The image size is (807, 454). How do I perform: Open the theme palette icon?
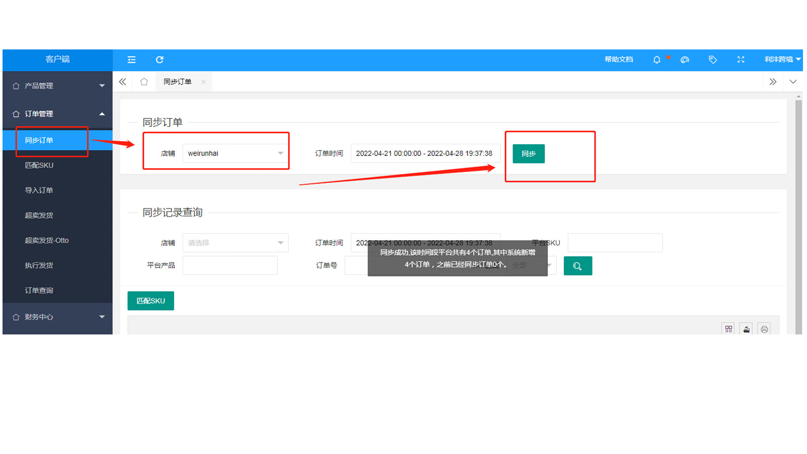[684, 60]
